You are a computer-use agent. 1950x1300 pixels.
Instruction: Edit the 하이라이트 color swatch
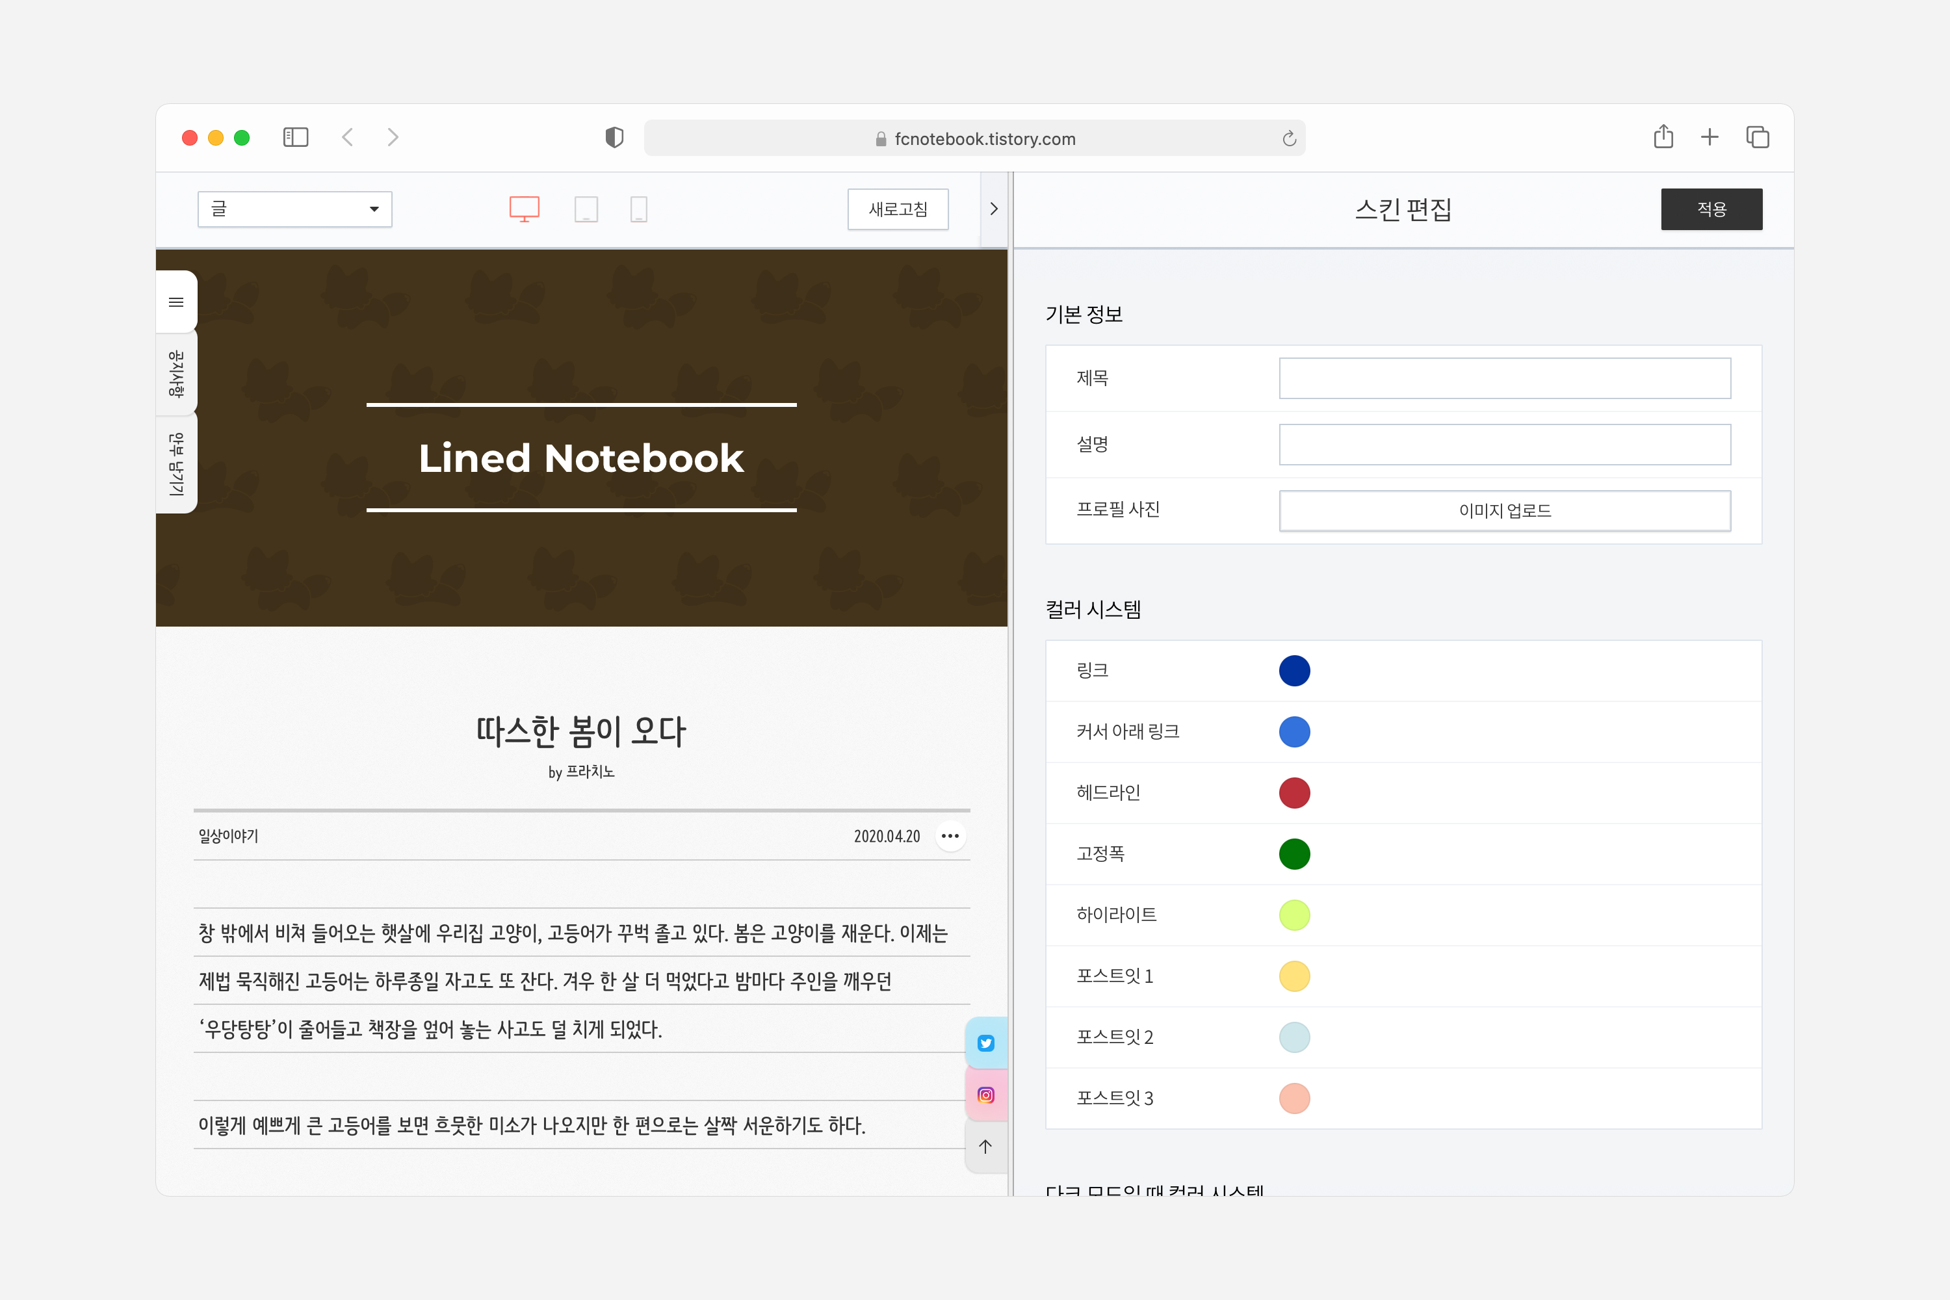pyautogui.click(x=1294, y=915)
